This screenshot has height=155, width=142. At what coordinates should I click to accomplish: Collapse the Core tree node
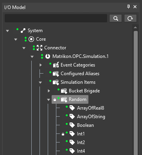coord(16,40)
